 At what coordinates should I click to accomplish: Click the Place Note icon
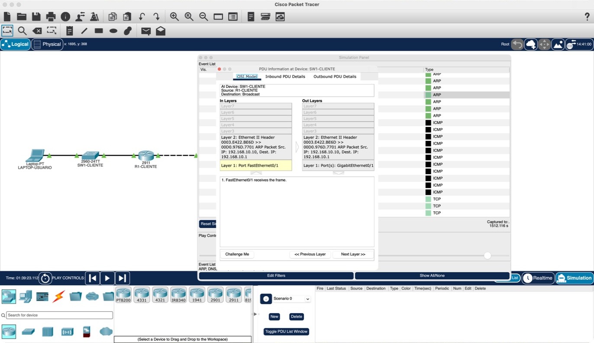69,31
